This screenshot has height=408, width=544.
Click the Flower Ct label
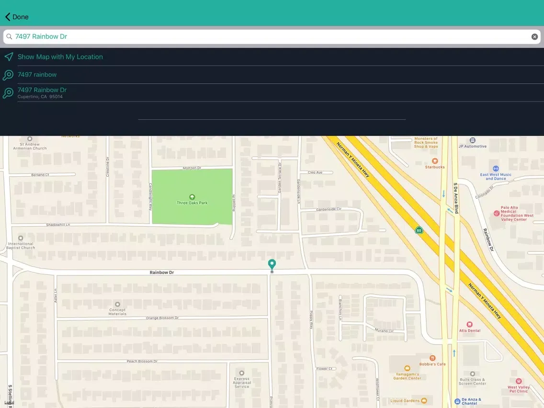(324, 369)
